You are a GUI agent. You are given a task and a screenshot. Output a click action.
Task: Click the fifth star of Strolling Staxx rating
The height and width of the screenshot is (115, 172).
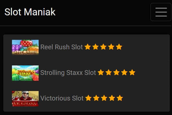pyautogui.click(x=132, y=72)
